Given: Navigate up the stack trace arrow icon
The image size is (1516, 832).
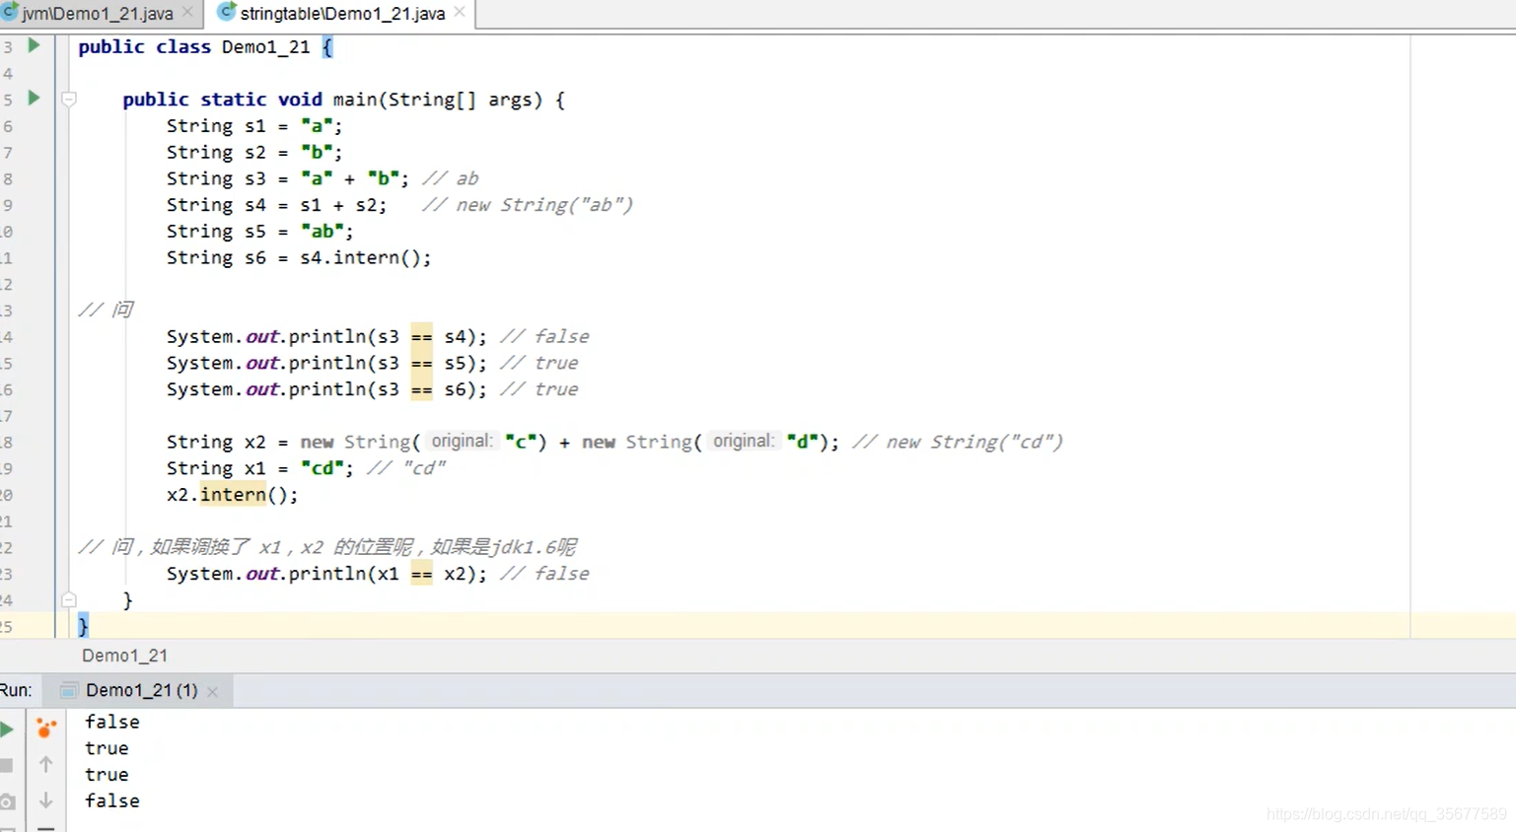Looking at the screenshot, I should (45, 762).
